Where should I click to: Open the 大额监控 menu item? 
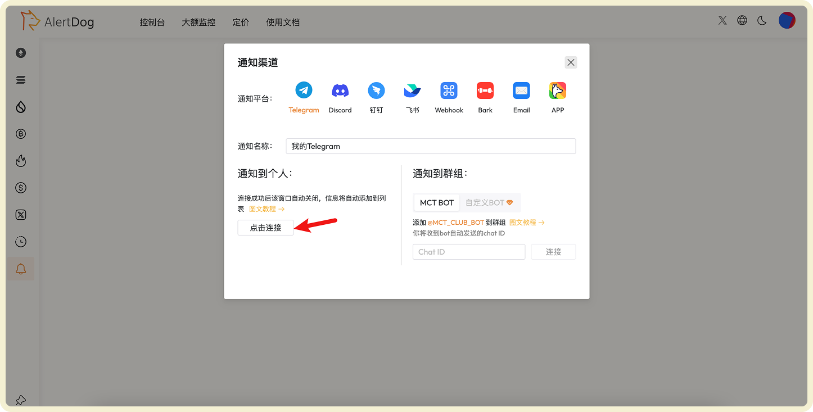click(198, 22)
